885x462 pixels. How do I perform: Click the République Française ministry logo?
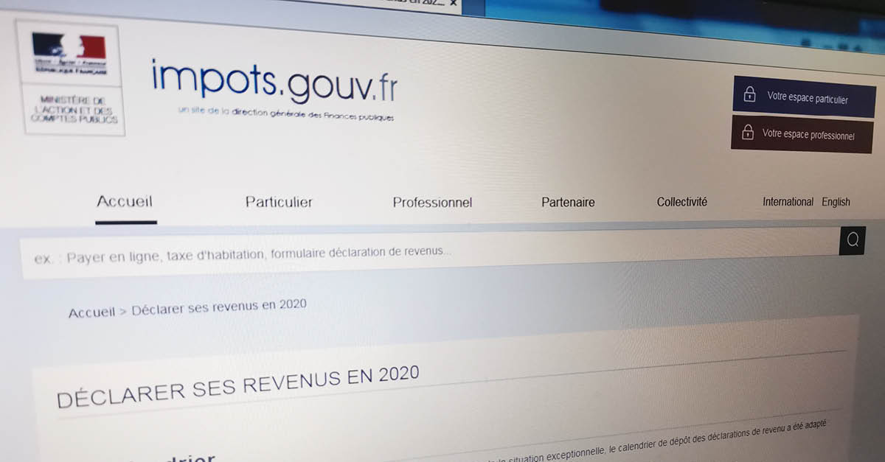70,79
